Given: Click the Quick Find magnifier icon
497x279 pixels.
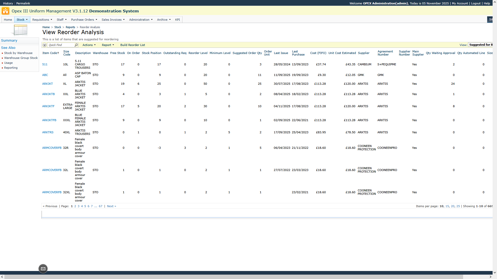Looking at the screenshot, I should pos(76,45).
